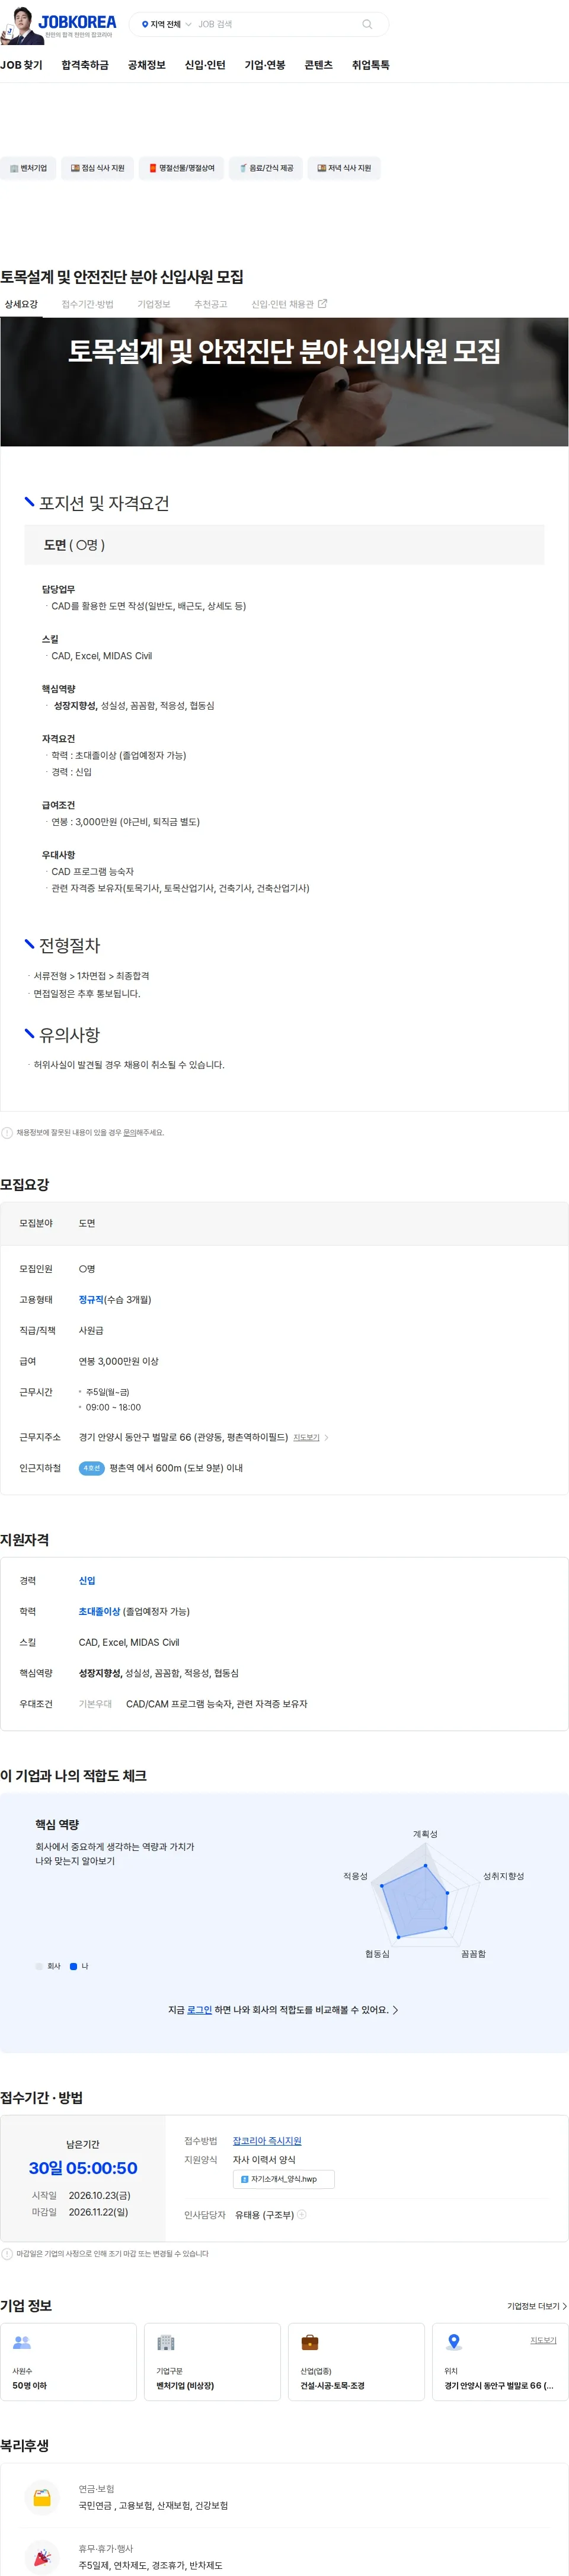Open the 신입·인턴 채용관 link tab
The height and width of the screenshot is (2576, 569).
pos(289,304)
